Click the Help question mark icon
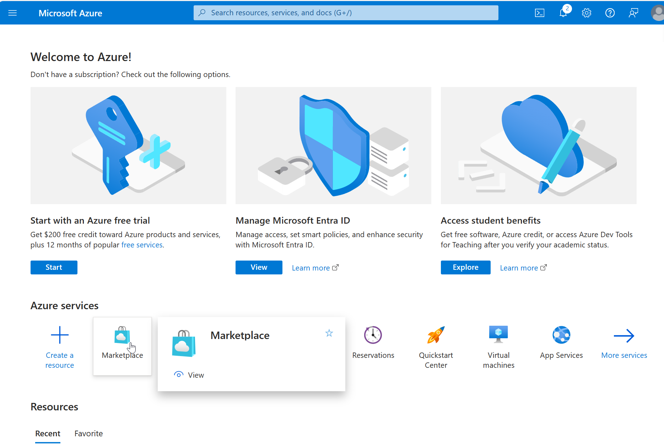This screenshot has height=448, width=664. [610, 13]
